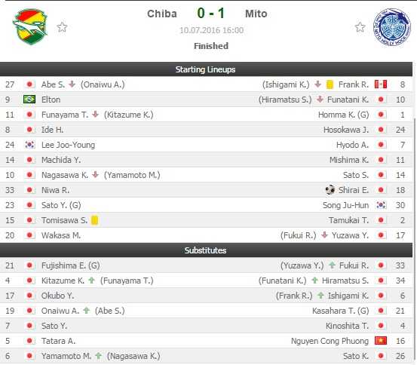Screen dimensions: 417x365
Task: Click the Mito HollyHock team crest
Action: (392, 27)
